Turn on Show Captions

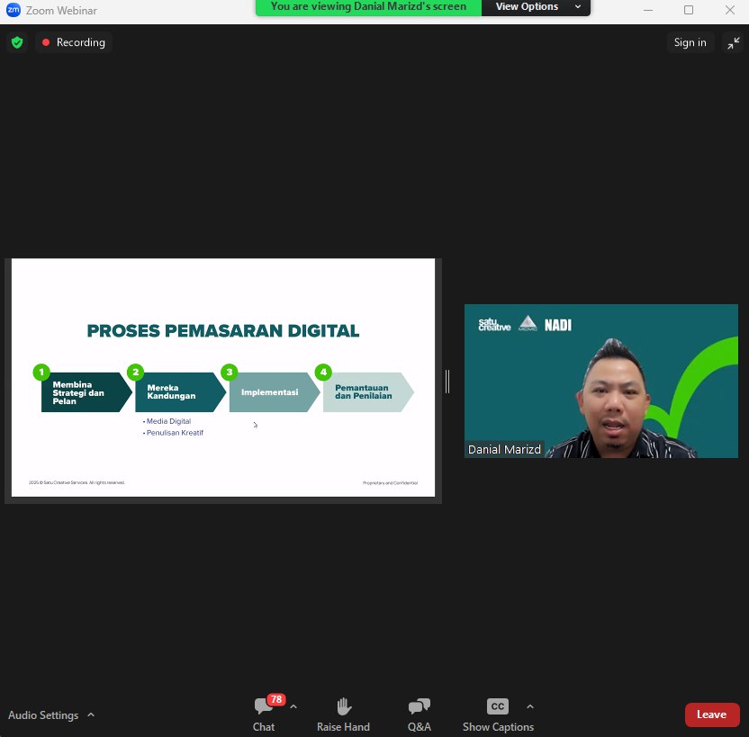coord(498,715)
